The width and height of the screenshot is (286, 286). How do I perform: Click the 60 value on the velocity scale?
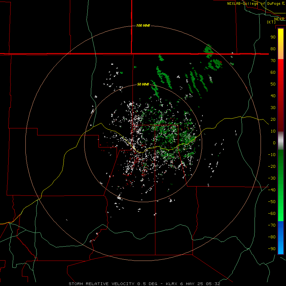[x=273, y=72]
